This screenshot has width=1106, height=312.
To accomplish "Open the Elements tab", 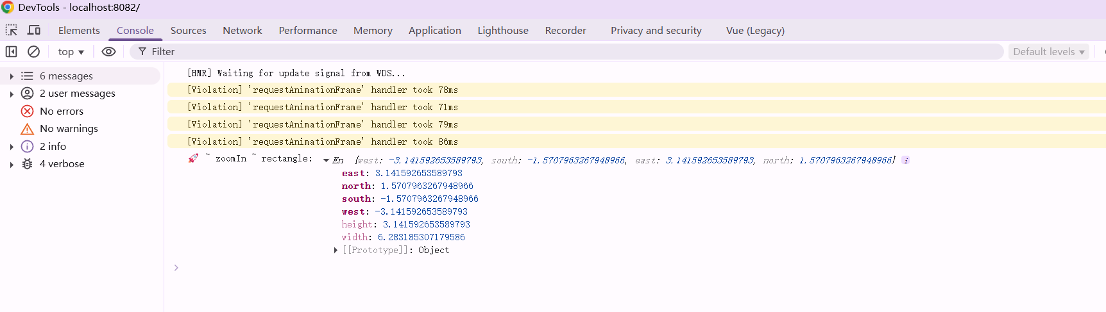I will [79, 30].
